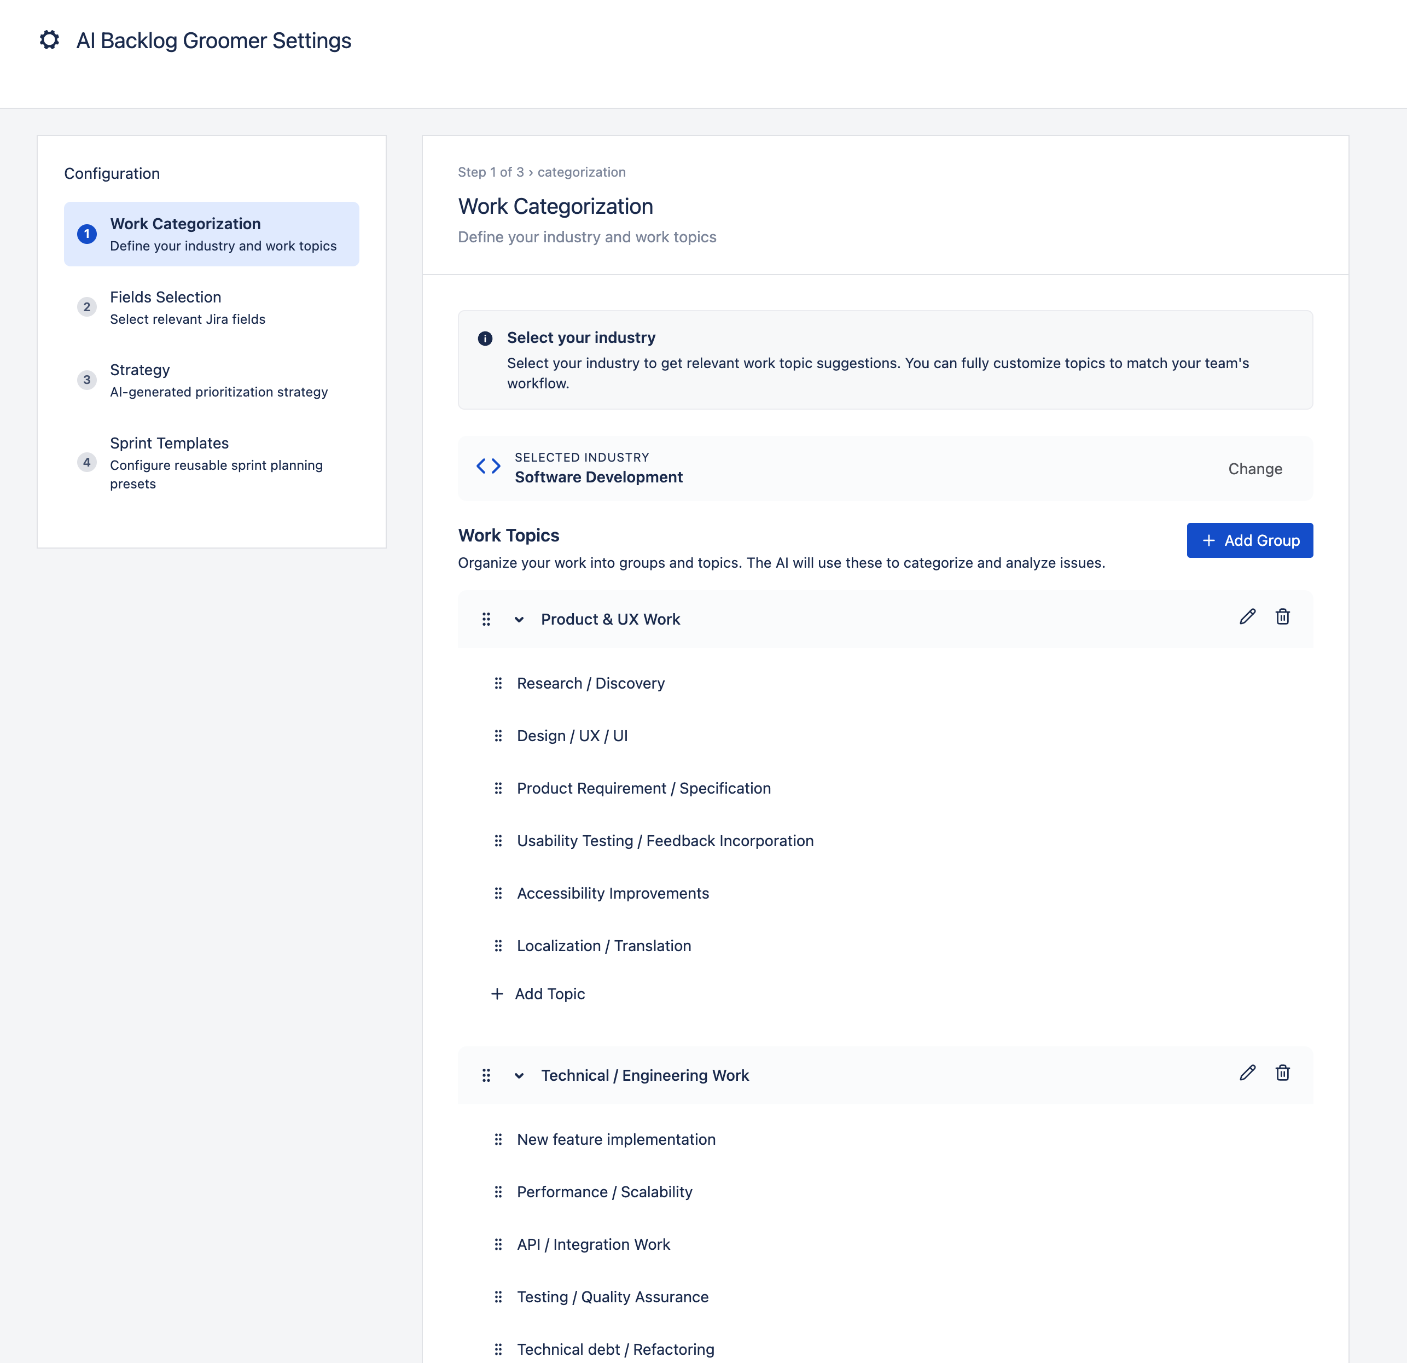Collapse the Product & UX Work group

click(519, 619)
